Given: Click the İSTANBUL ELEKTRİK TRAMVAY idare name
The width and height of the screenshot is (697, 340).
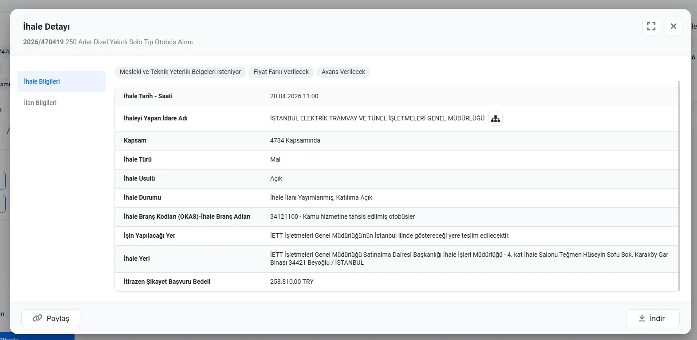Looking at the screenshot, I should (x=377, y=118).
